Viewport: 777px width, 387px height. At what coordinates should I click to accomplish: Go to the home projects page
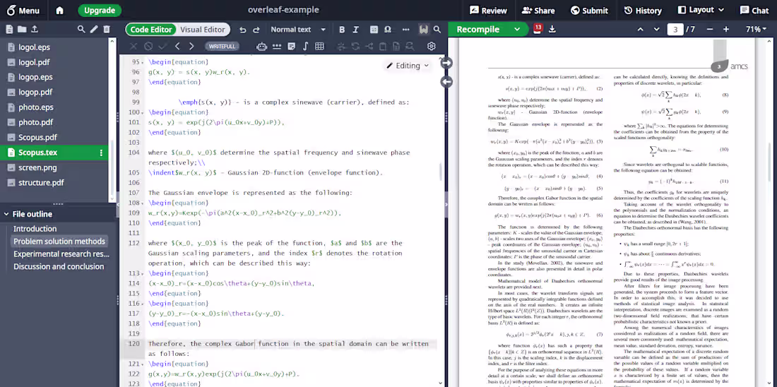pos(59,11)
